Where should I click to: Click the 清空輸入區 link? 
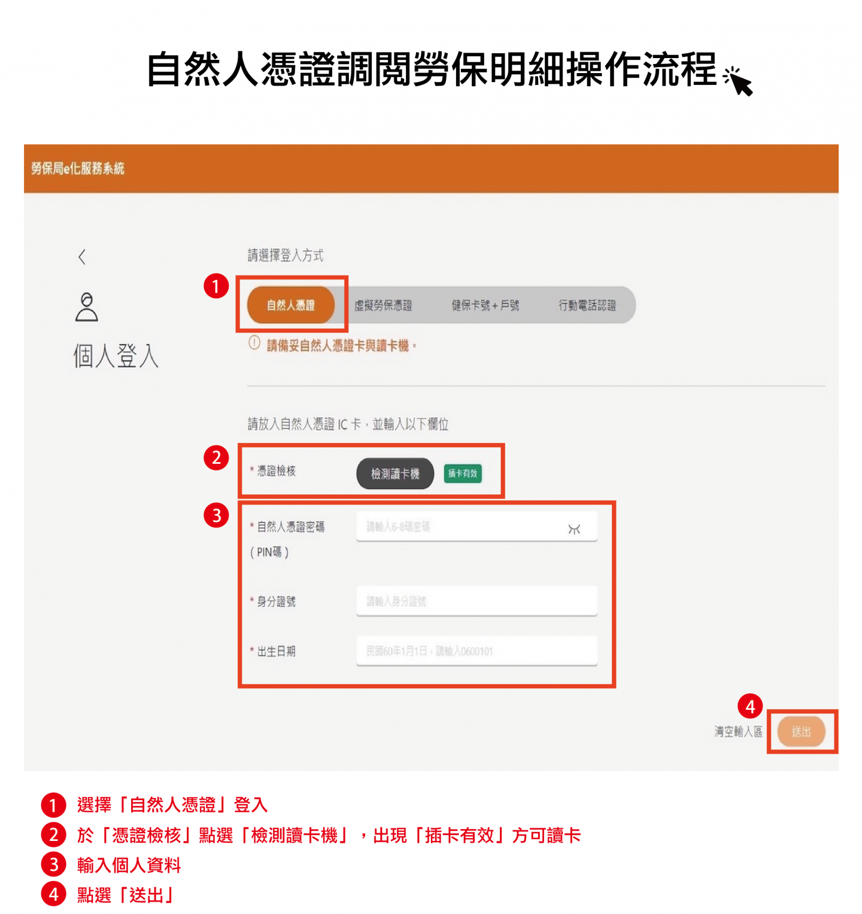click(x=738, y=731)
